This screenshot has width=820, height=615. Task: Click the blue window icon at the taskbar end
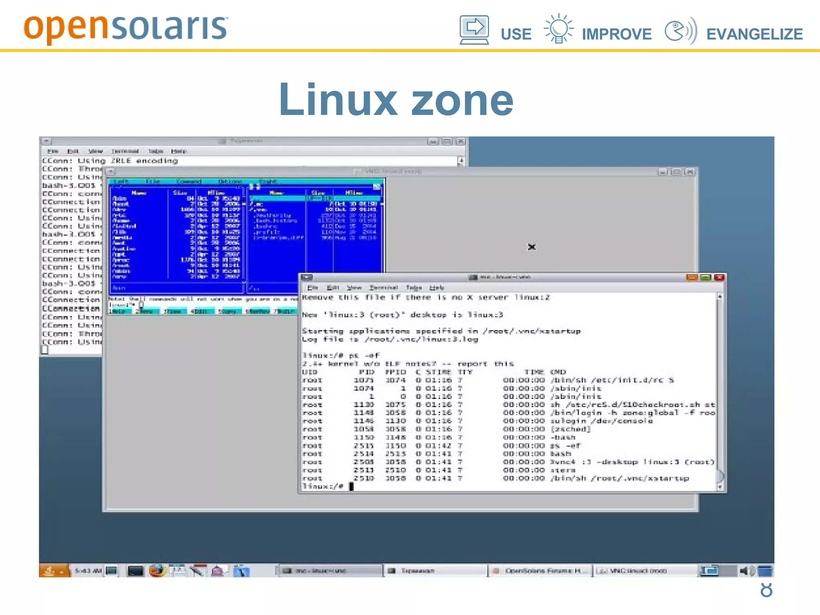point(765,571)
